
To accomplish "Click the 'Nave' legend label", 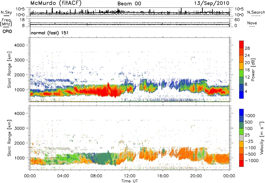I will pyautogui.click(x=252, y=23).
